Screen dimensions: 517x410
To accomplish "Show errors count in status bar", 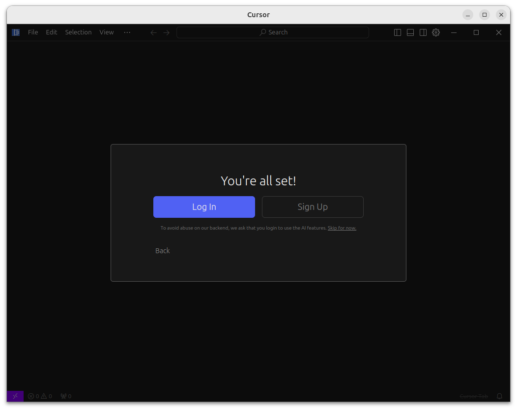I will (x=33, y=396).
